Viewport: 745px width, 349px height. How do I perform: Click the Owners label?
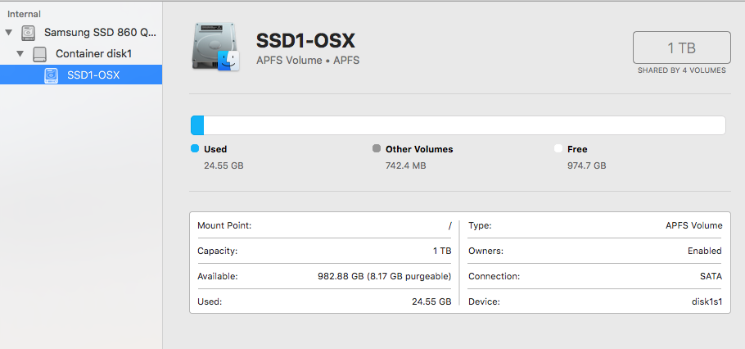pos(485,251)
